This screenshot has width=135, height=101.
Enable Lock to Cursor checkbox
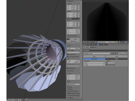(x=67, y=54)
